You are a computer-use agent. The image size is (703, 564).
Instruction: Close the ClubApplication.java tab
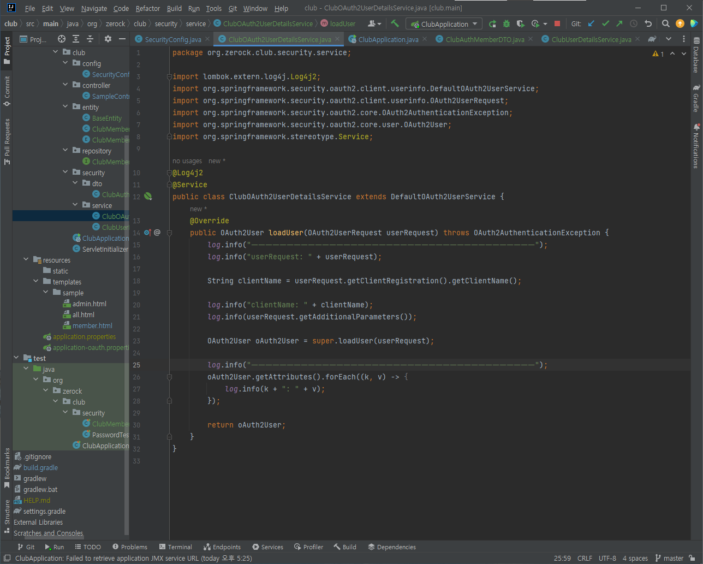point(425,39)
